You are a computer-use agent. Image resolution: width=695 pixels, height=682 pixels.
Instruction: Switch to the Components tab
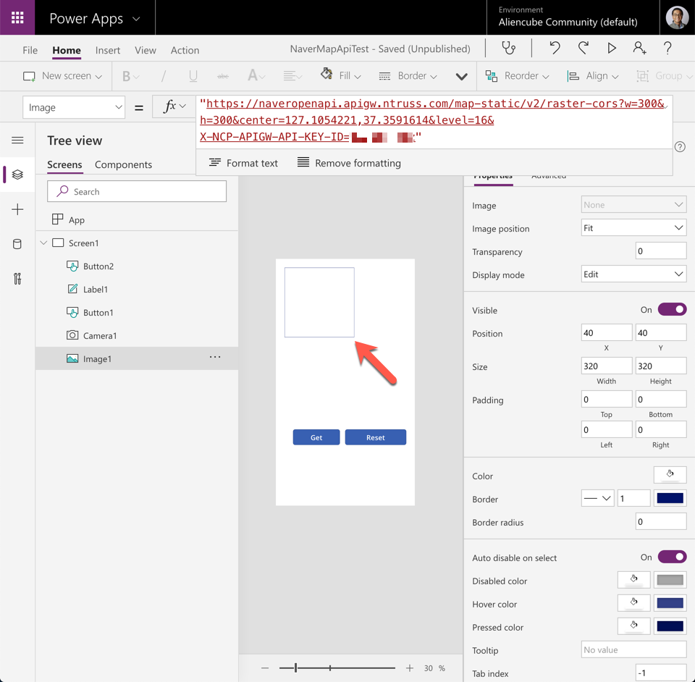pyautogui.click(x=123, y=164)
